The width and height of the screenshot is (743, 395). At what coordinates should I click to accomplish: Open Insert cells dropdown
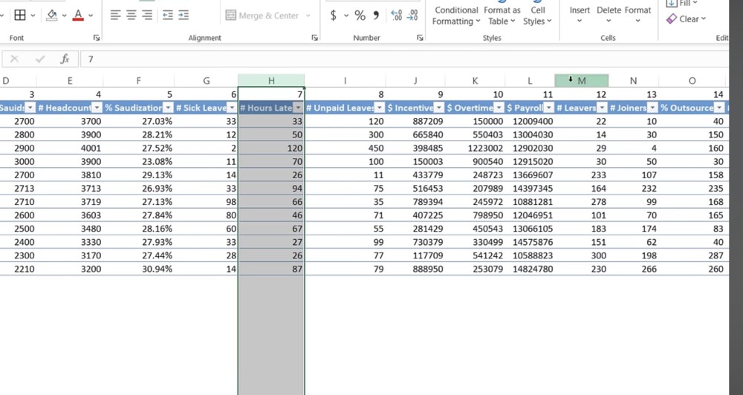tap(580, 15)
